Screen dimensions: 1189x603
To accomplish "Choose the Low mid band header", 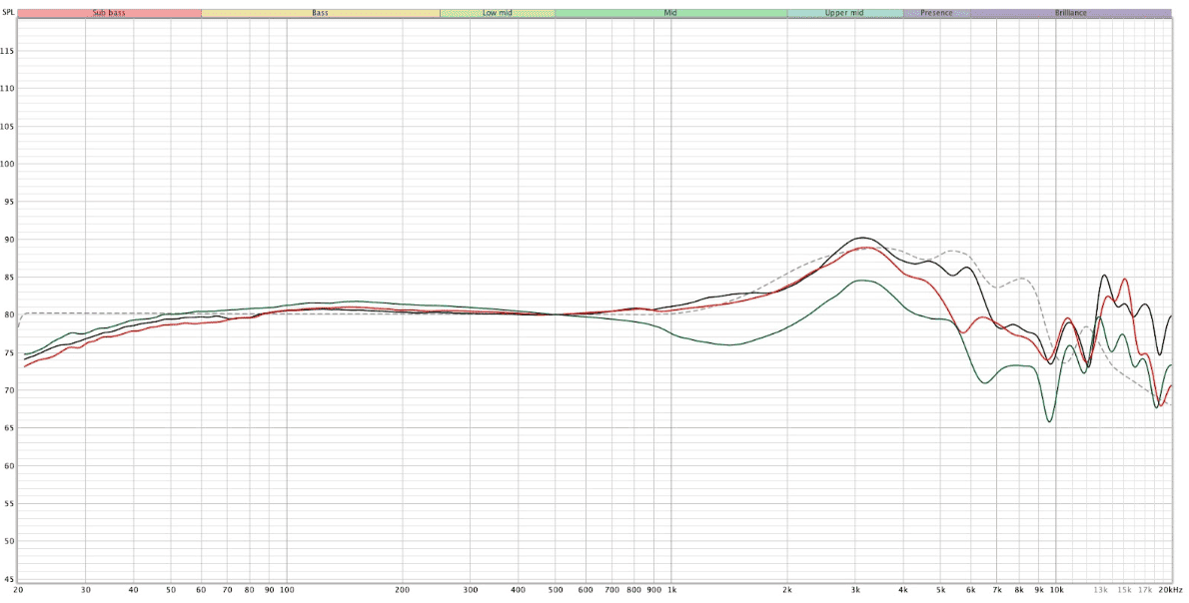I will (497, 13).
